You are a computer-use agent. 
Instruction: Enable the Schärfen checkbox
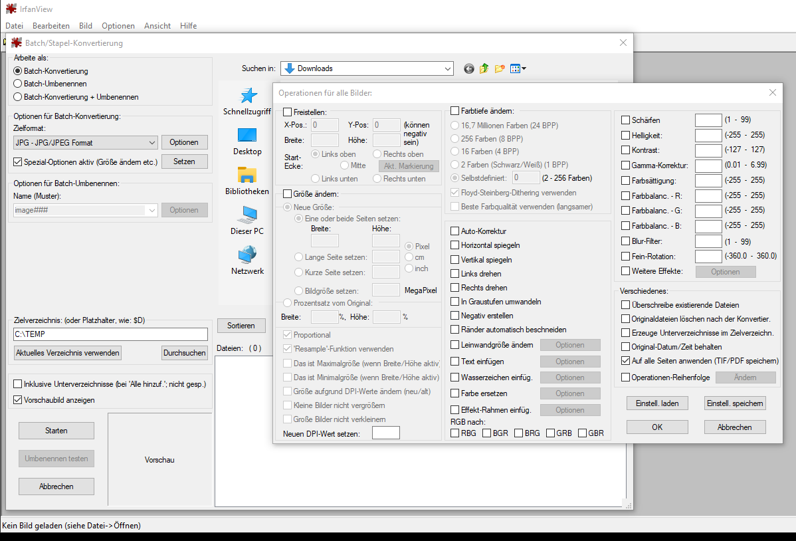tap(625, 120)
